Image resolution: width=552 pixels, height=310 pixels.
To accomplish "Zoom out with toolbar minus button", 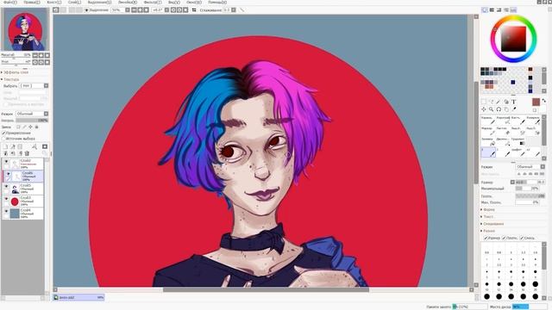I will pyautogui.click(x=134, y=9).
